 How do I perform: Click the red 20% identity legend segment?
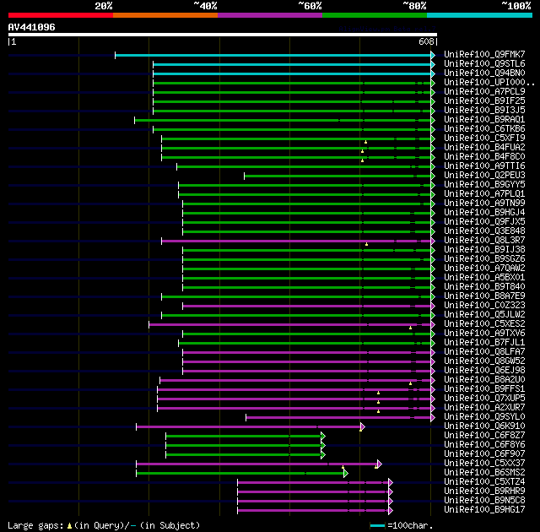[61, 15]
